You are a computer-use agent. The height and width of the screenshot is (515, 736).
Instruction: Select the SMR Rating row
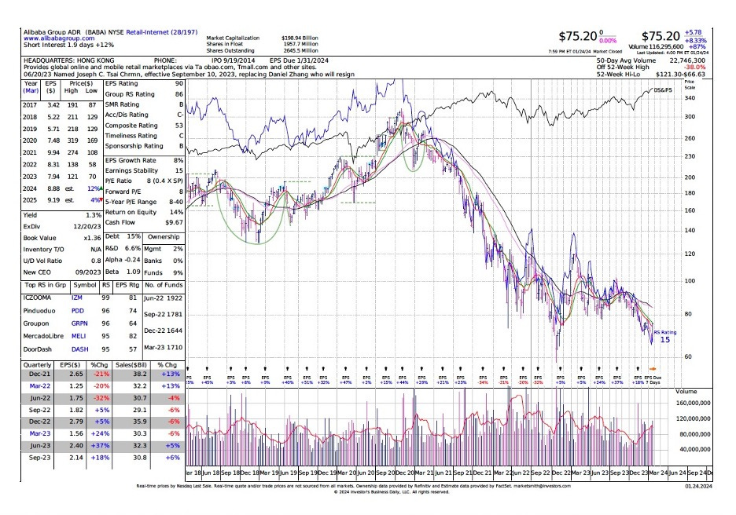[x=144, y=104]
